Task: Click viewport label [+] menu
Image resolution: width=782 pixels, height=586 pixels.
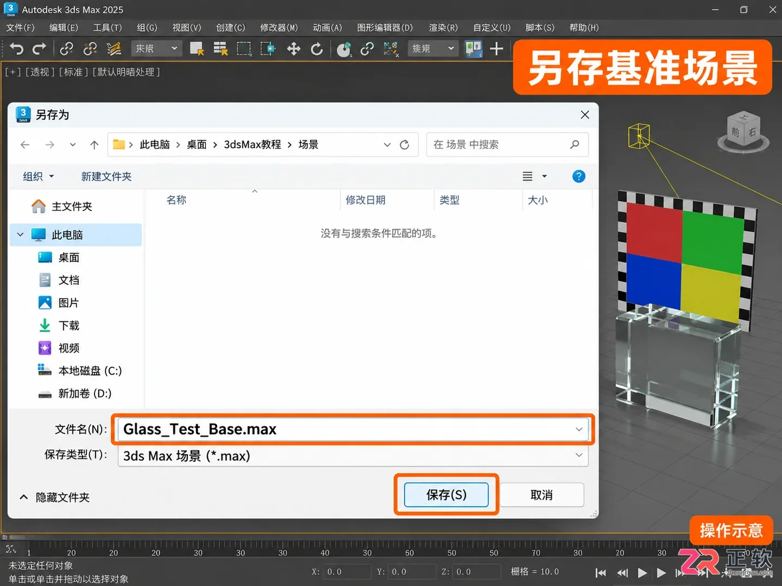Action: coord(12,72)
